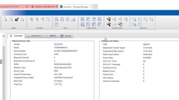Click device type value HDD
The height and width of the screenshot is (100, 179).
click(56, 71)
